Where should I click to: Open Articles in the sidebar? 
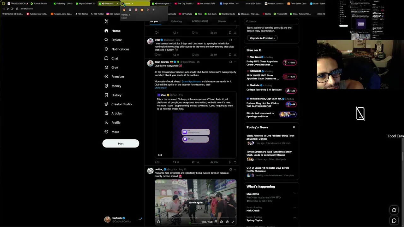[113, 113]
